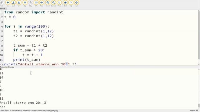Click Zoom-in magnifier icon
Image resolution: width=200 pixels, height=112 pixels.
click(x=48, y=3)
